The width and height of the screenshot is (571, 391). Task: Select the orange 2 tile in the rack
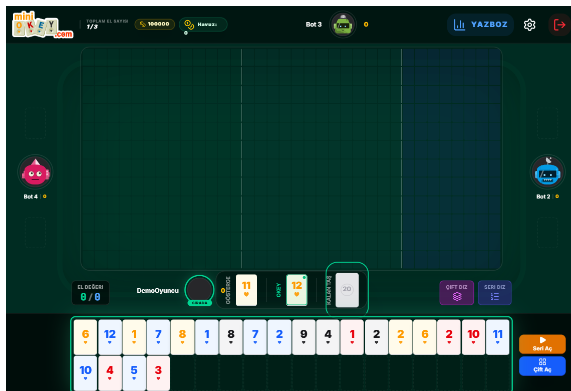pos(401,337)
